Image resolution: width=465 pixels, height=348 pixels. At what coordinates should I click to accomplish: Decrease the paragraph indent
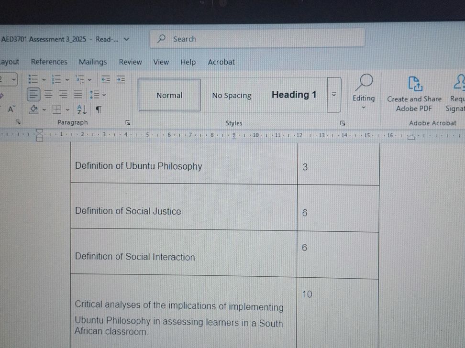coord(105,79)
